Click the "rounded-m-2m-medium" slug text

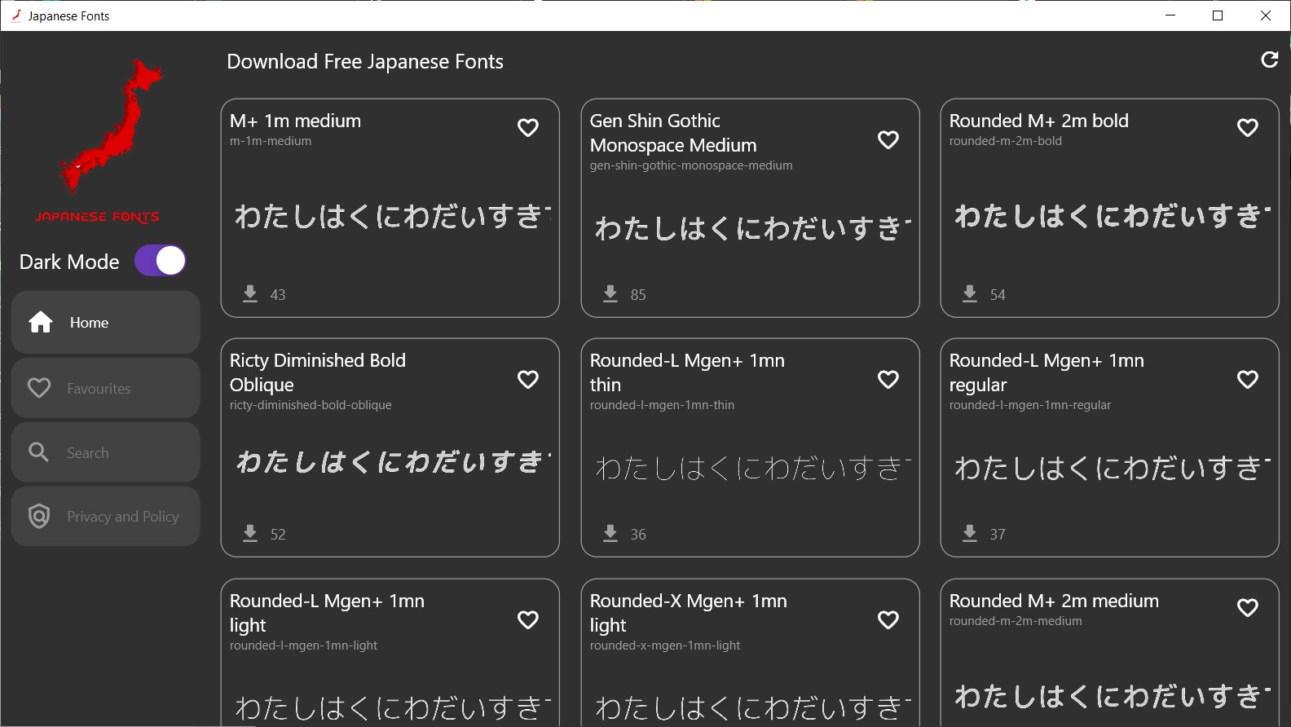pos(1016,621)
